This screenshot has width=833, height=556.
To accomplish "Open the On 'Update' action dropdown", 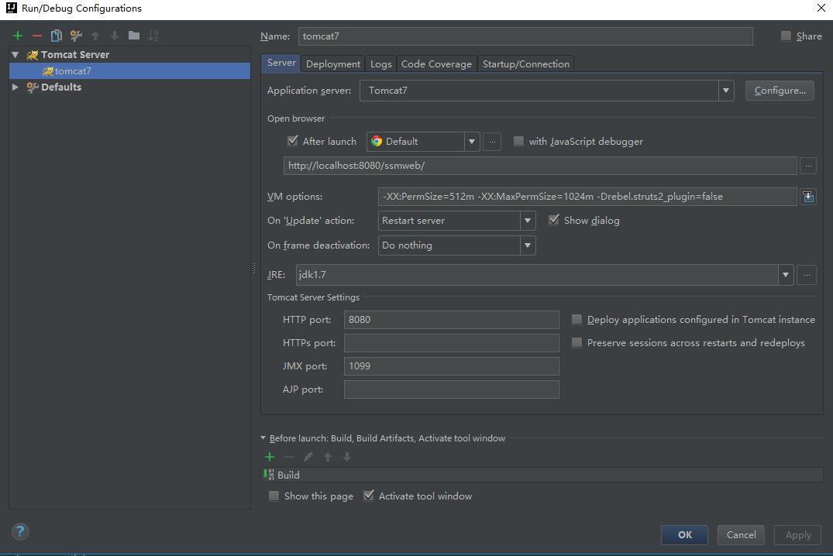I will (527, 221).
